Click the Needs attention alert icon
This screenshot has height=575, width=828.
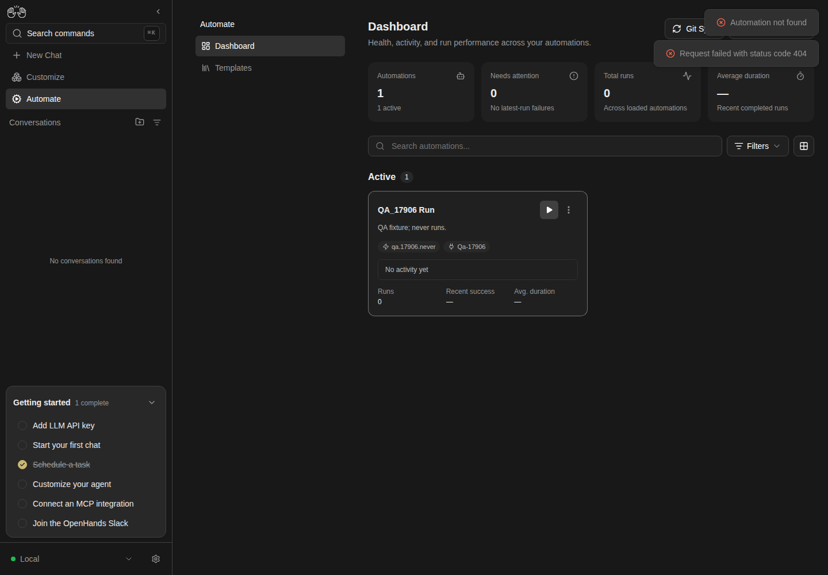(574, 76)
